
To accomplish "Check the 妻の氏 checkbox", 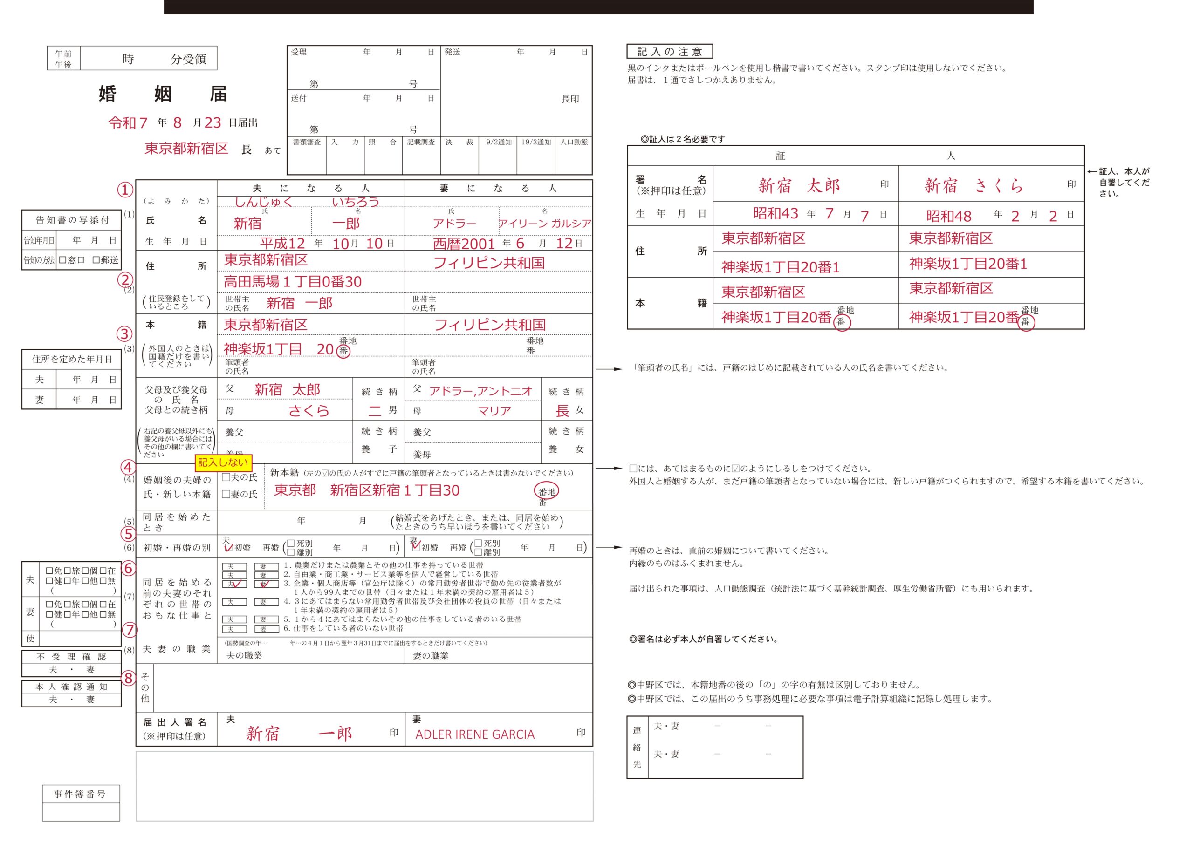I will point(226,494).
